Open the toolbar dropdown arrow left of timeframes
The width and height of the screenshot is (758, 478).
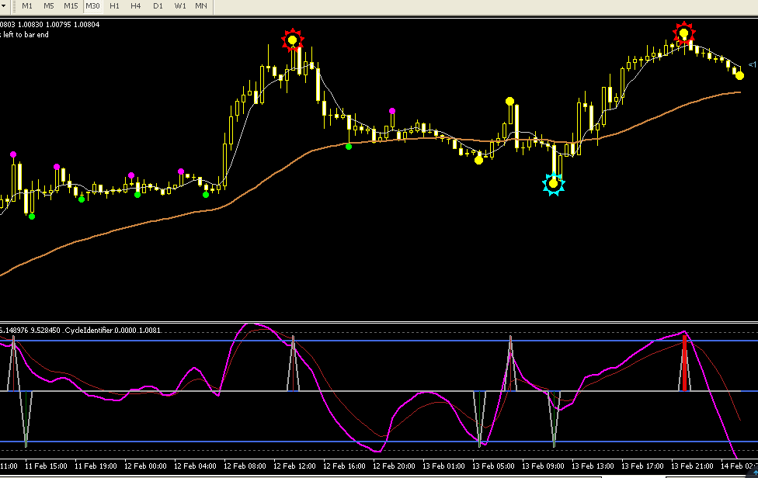pyautogui.click(x=3, y=6)
